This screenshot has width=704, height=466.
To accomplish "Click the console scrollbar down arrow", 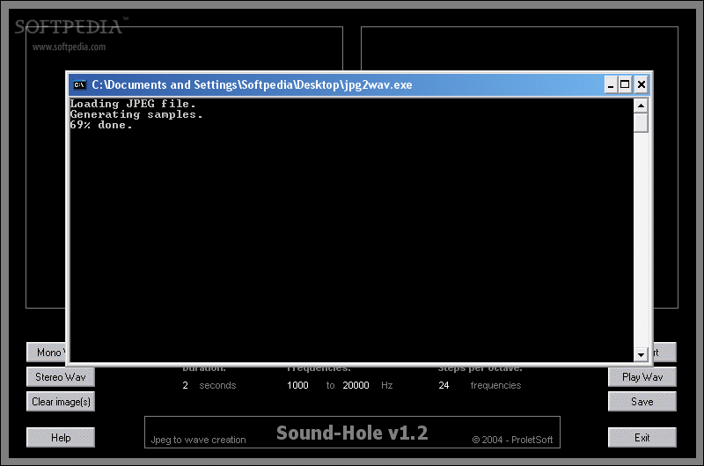I will point(641,354).
